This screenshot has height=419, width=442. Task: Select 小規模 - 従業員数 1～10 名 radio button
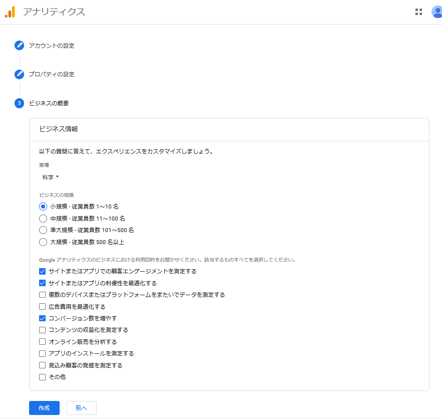click(43, 206)
